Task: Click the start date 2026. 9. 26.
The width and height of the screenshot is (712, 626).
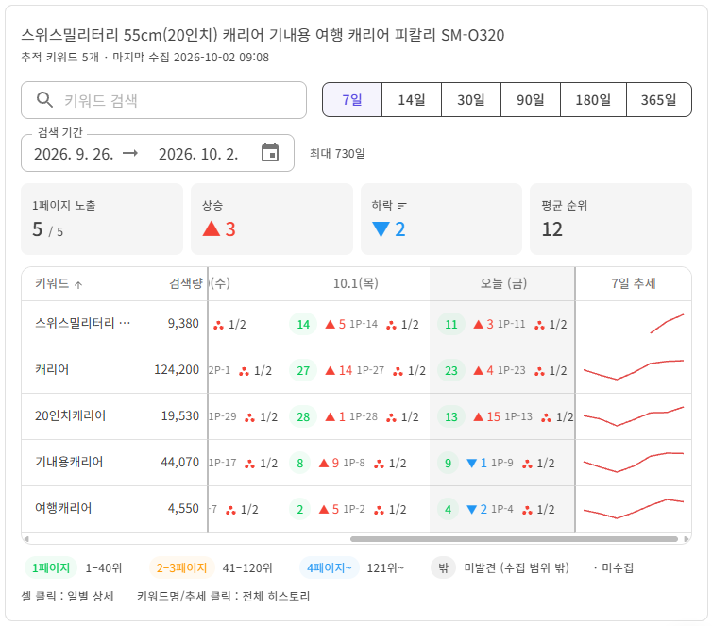Action: click(74, 154)
